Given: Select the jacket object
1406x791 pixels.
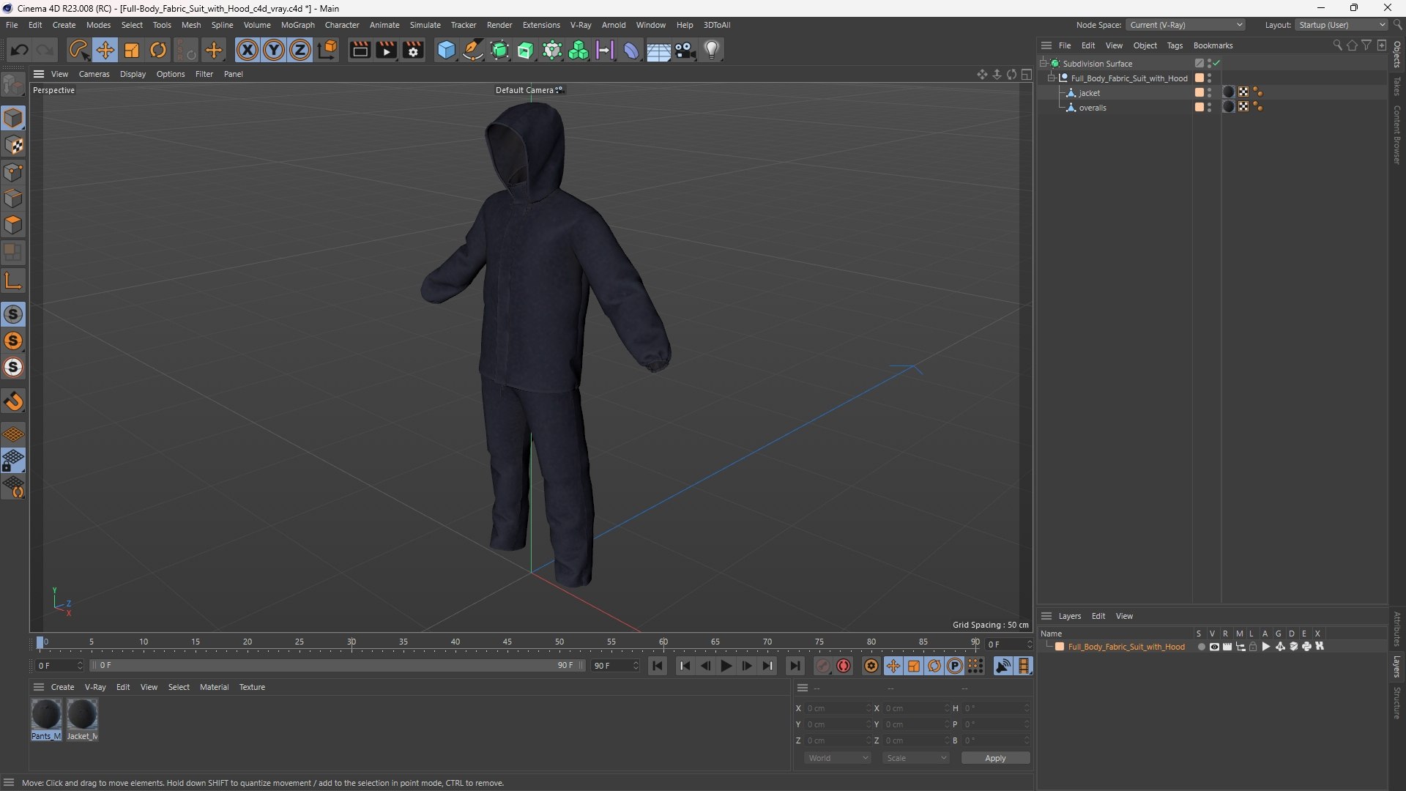Looking at the screenshot, I should 1089,93.
